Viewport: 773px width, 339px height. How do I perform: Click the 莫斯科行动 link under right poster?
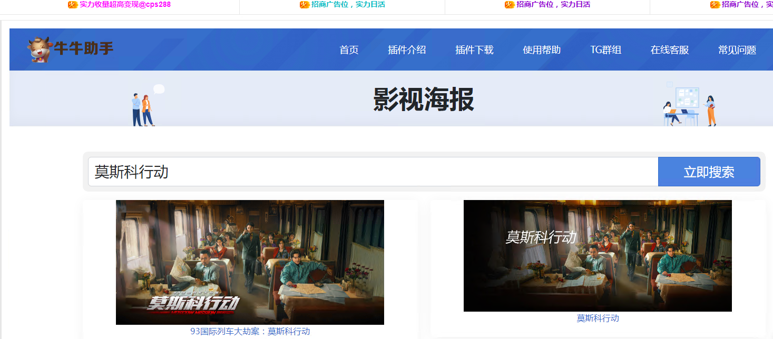point(598,318)
